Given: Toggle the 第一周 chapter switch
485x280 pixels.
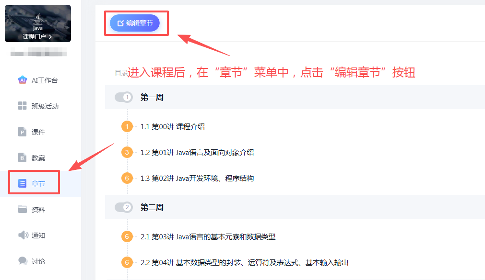Looking at the screenshot, I should [124, 97].
